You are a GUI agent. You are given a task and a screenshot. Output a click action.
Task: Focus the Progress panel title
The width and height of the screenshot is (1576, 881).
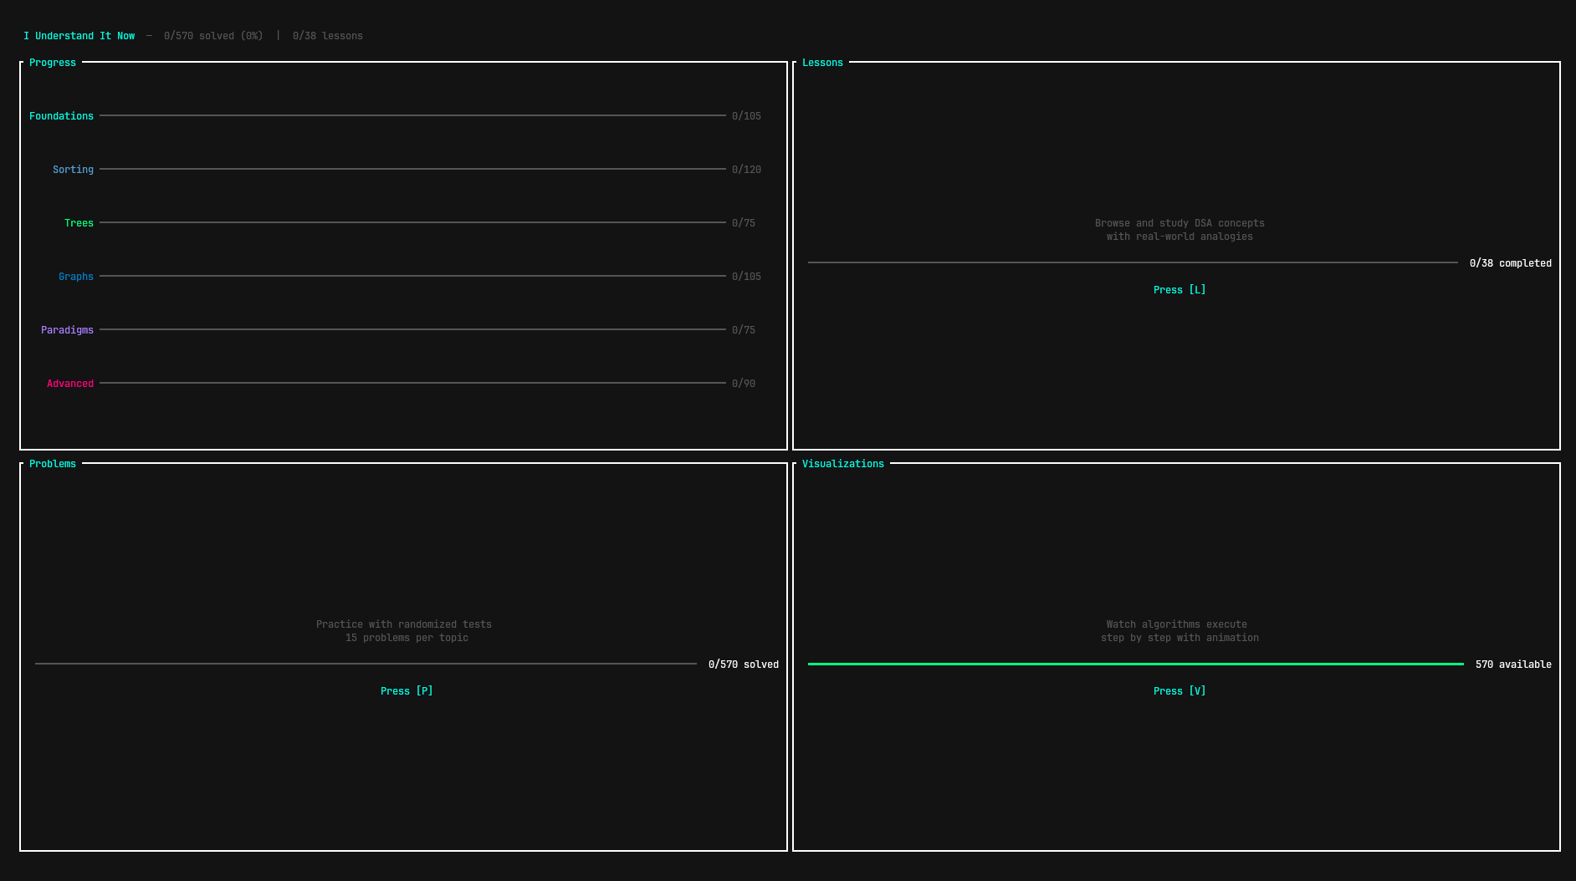coord(52,63)
